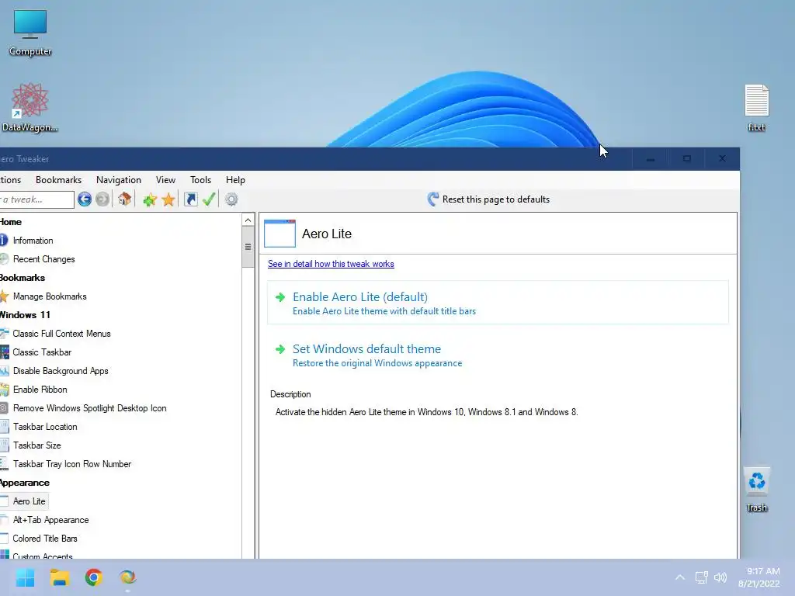The image size is (795, 596).
Task: Show hidden tray icons chevron
Action: [680, 577]
